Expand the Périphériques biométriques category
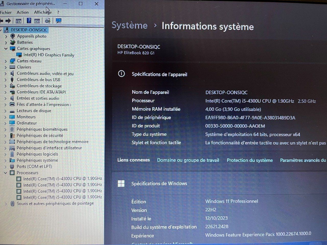 (6, 129)
